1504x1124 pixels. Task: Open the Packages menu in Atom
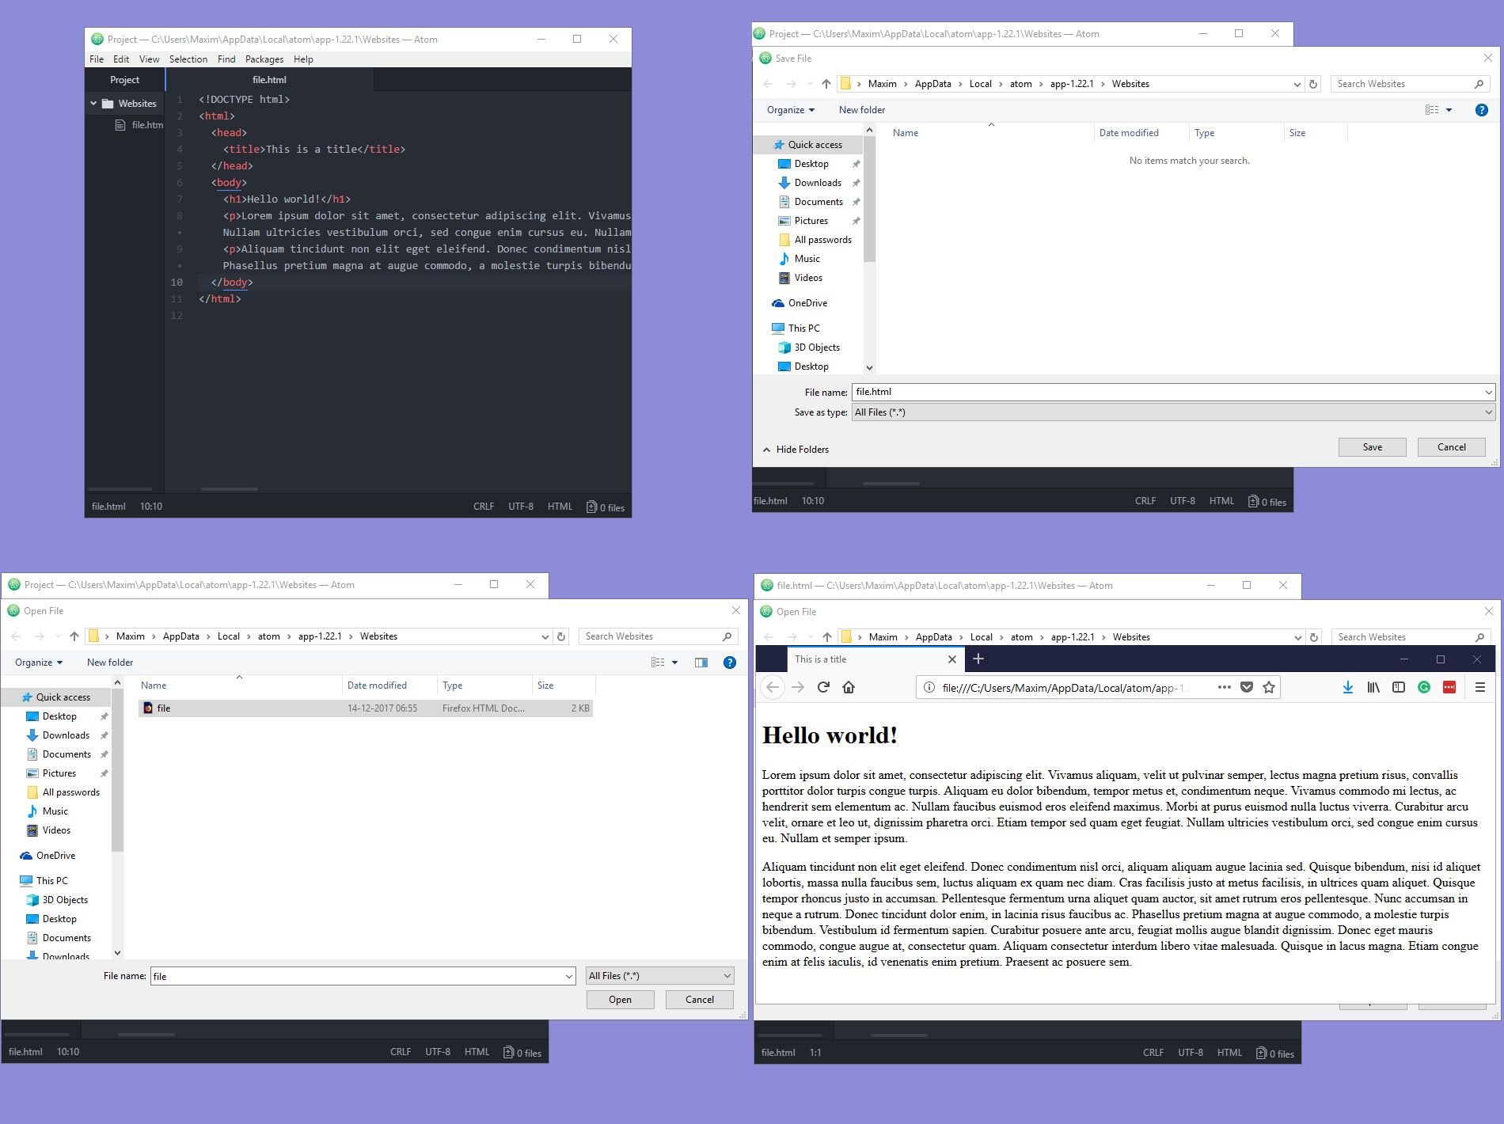(x=264, y=59)
